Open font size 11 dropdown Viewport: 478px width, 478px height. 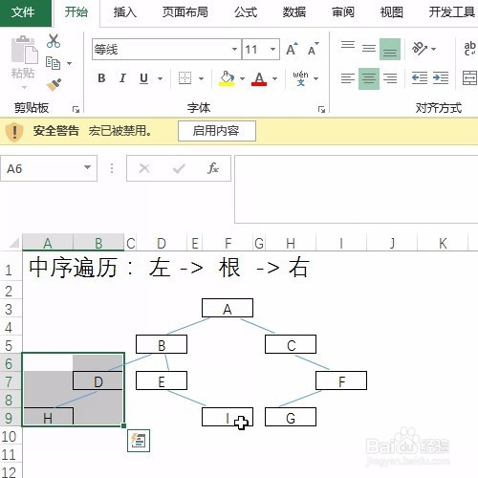(x=272, y=49)
